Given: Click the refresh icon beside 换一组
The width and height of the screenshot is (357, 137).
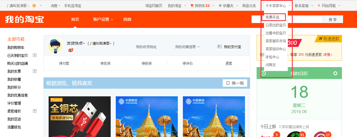Looking at the screenshot, I should click(x=228, y=83).
